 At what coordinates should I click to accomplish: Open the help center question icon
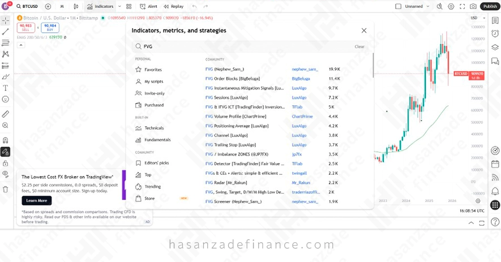coord(495,221)
